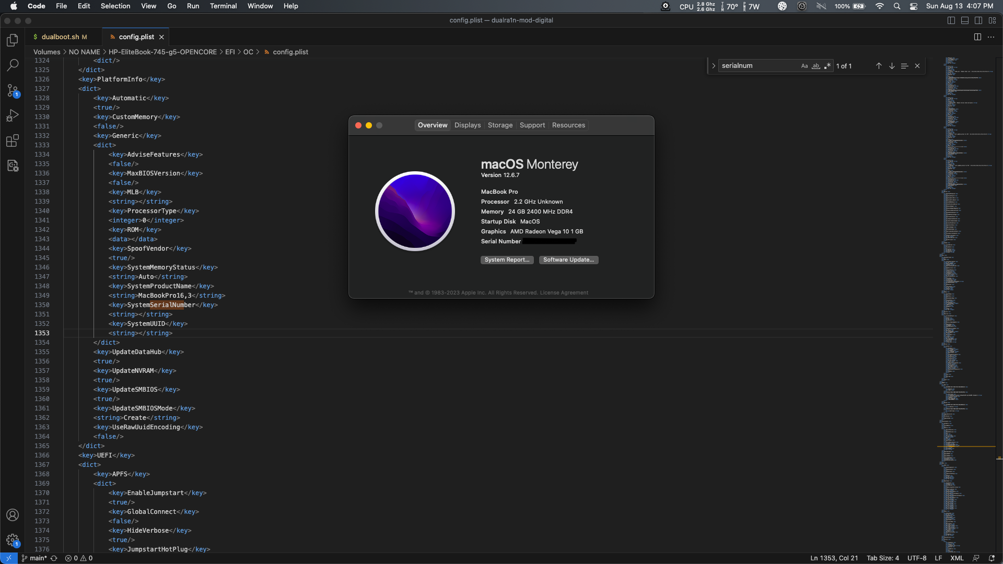Image resolution: width=1003 pixels, height=564 pixels.
Task: Click the Software Update button
Action: coord(568,260)
